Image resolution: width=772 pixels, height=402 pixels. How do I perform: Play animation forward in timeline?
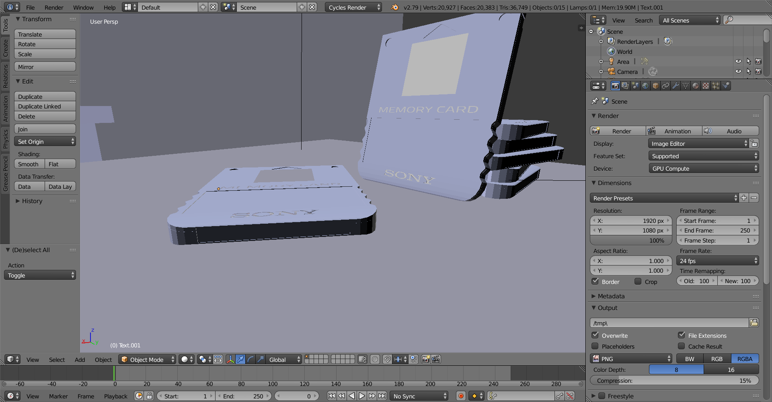pos(362,396)
